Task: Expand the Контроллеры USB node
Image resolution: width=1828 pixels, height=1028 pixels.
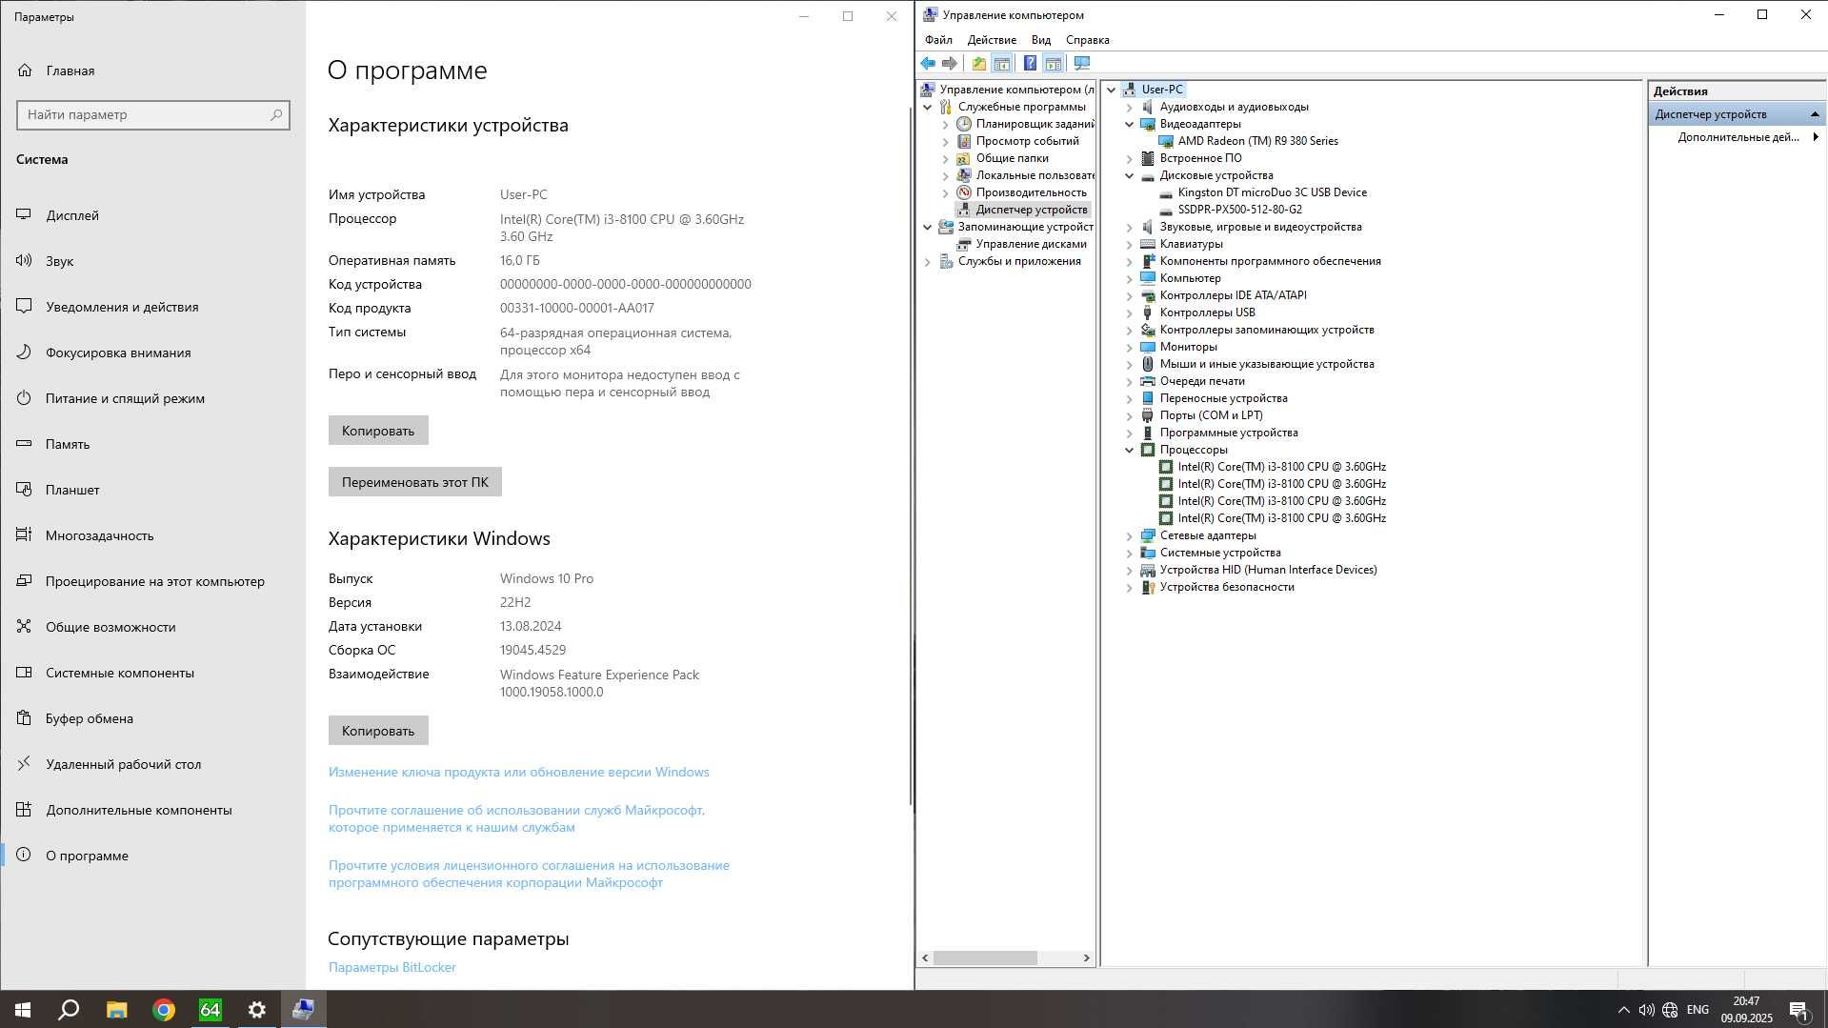Action: (x=1130, y=312)
